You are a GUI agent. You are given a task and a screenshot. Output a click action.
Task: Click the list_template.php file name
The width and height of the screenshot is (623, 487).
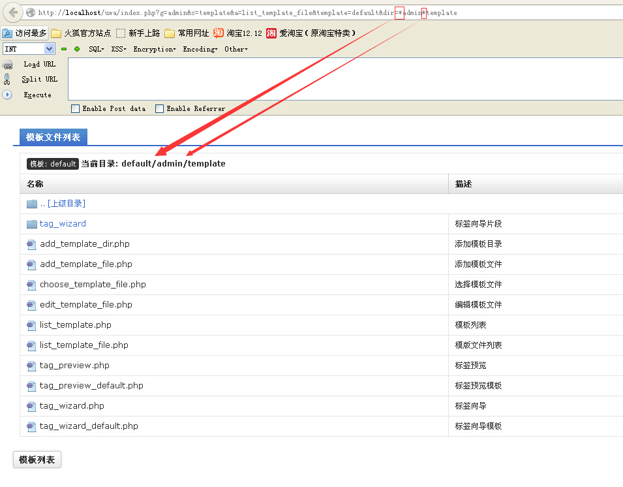76,325
